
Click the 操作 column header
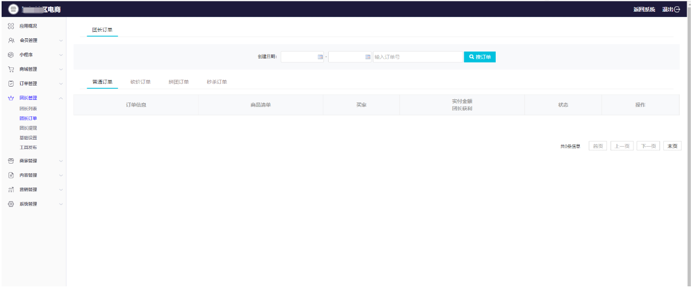coord(640,105)
